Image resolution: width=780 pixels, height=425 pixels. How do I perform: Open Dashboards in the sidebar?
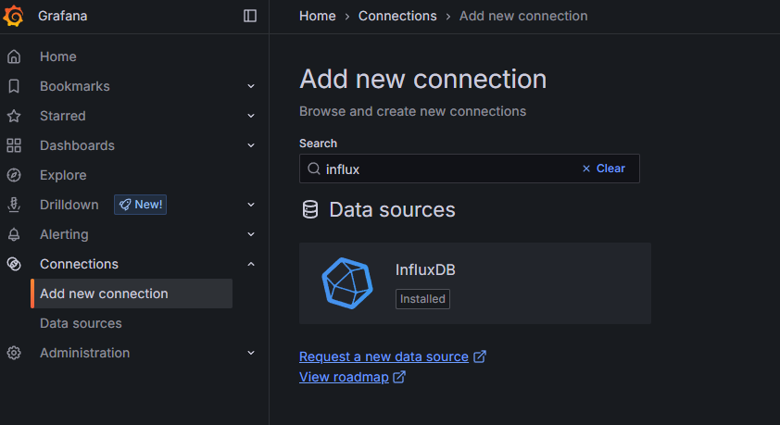tap(77, 145)
